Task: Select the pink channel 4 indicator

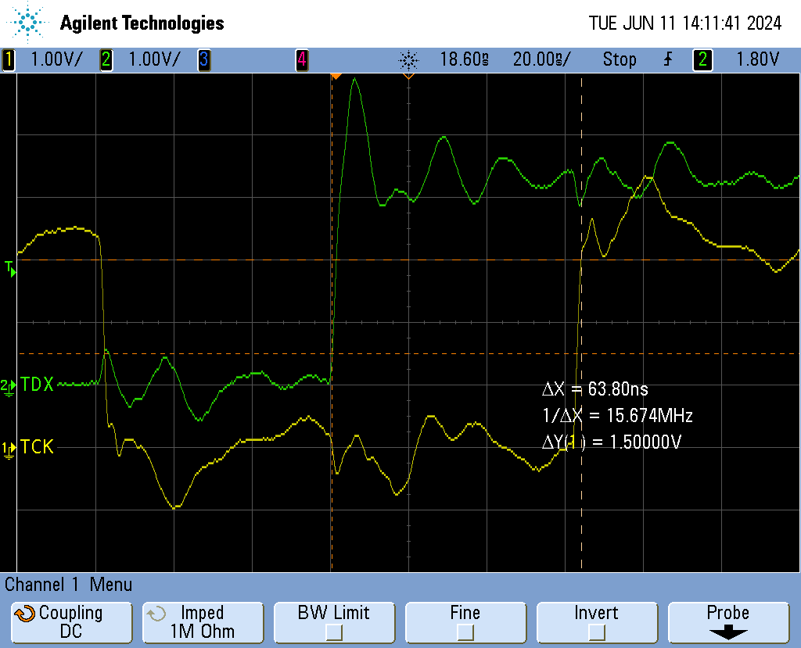Action: coord(301,59)
